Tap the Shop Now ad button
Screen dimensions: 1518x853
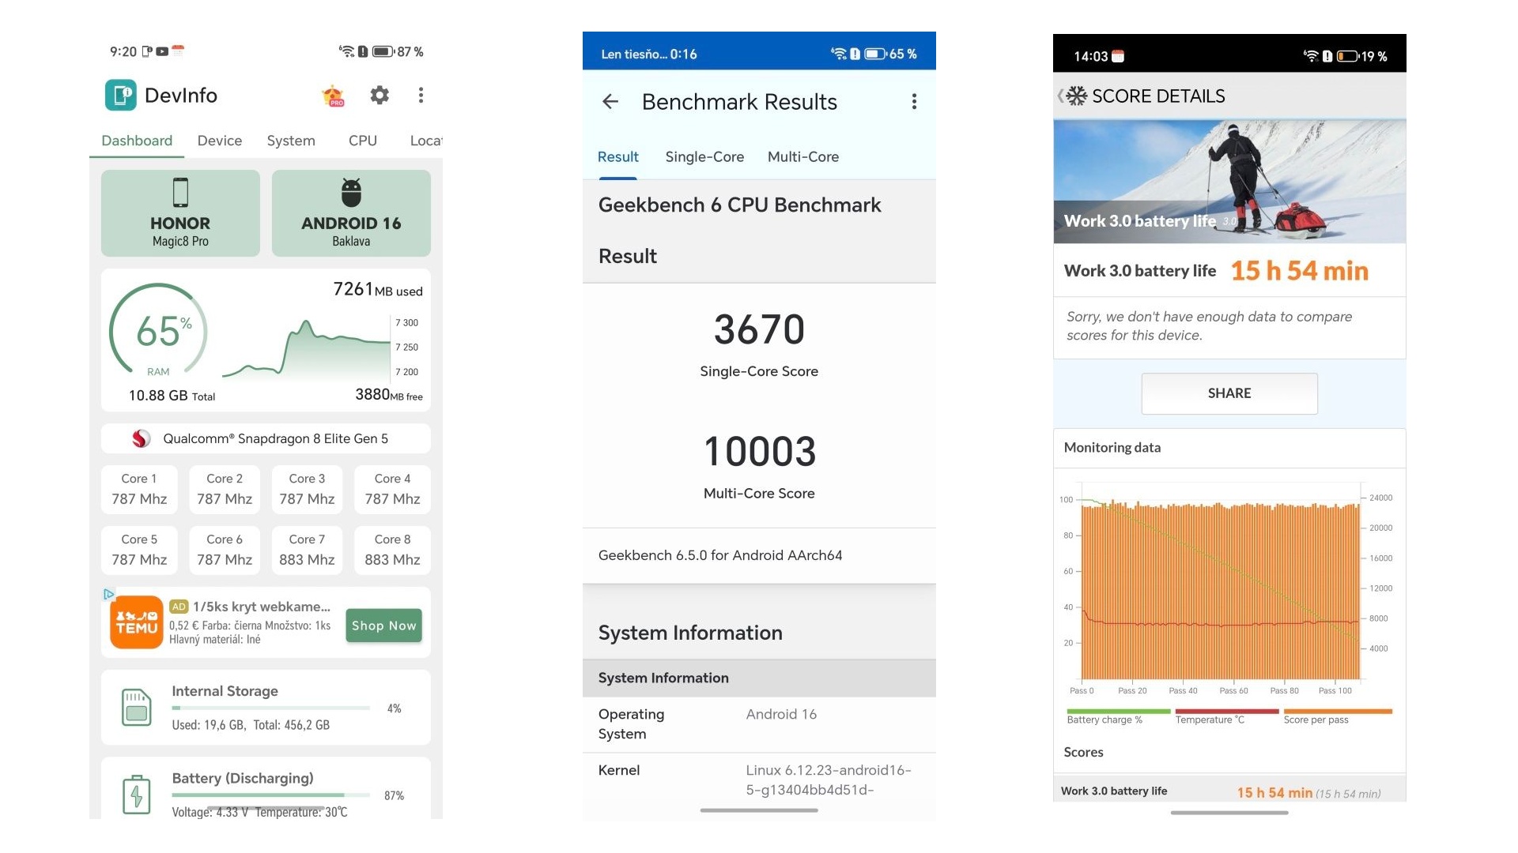coord(383,626)
